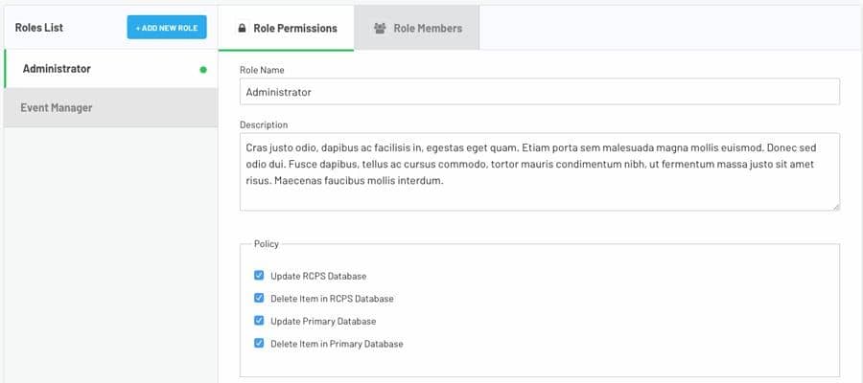Click the Delete Item in Primary Database label
The height and width of the screenshot is (383, 863).
tap(337, 344)
